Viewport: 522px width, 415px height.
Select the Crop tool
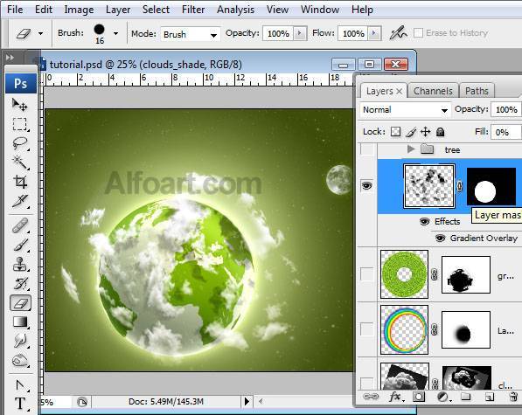(x=19, y=182)
